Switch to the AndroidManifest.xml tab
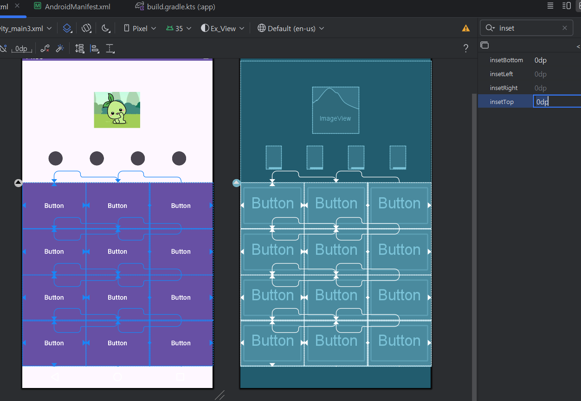 pyautogui.click(x=72, y=6)
